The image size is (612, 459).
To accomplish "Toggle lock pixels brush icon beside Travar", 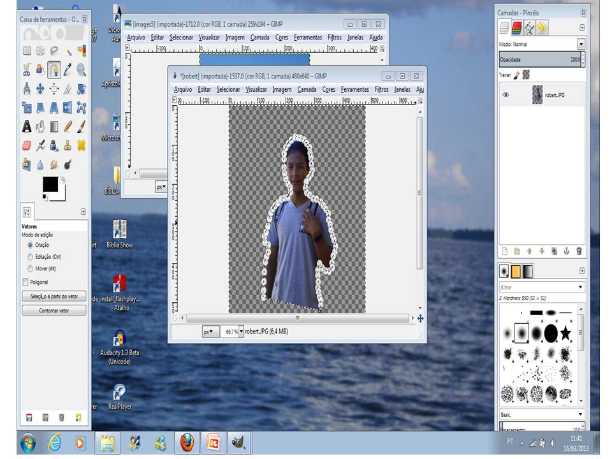I will 516,75.
